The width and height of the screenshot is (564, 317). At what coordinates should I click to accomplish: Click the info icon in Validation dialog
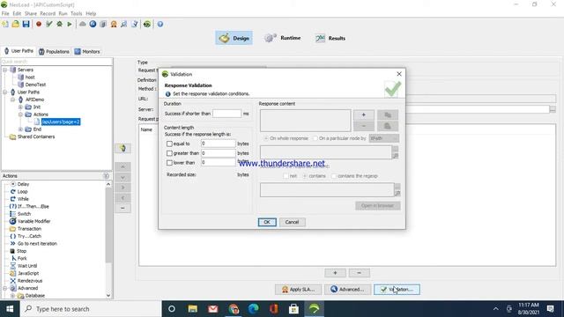click(167, 94)
